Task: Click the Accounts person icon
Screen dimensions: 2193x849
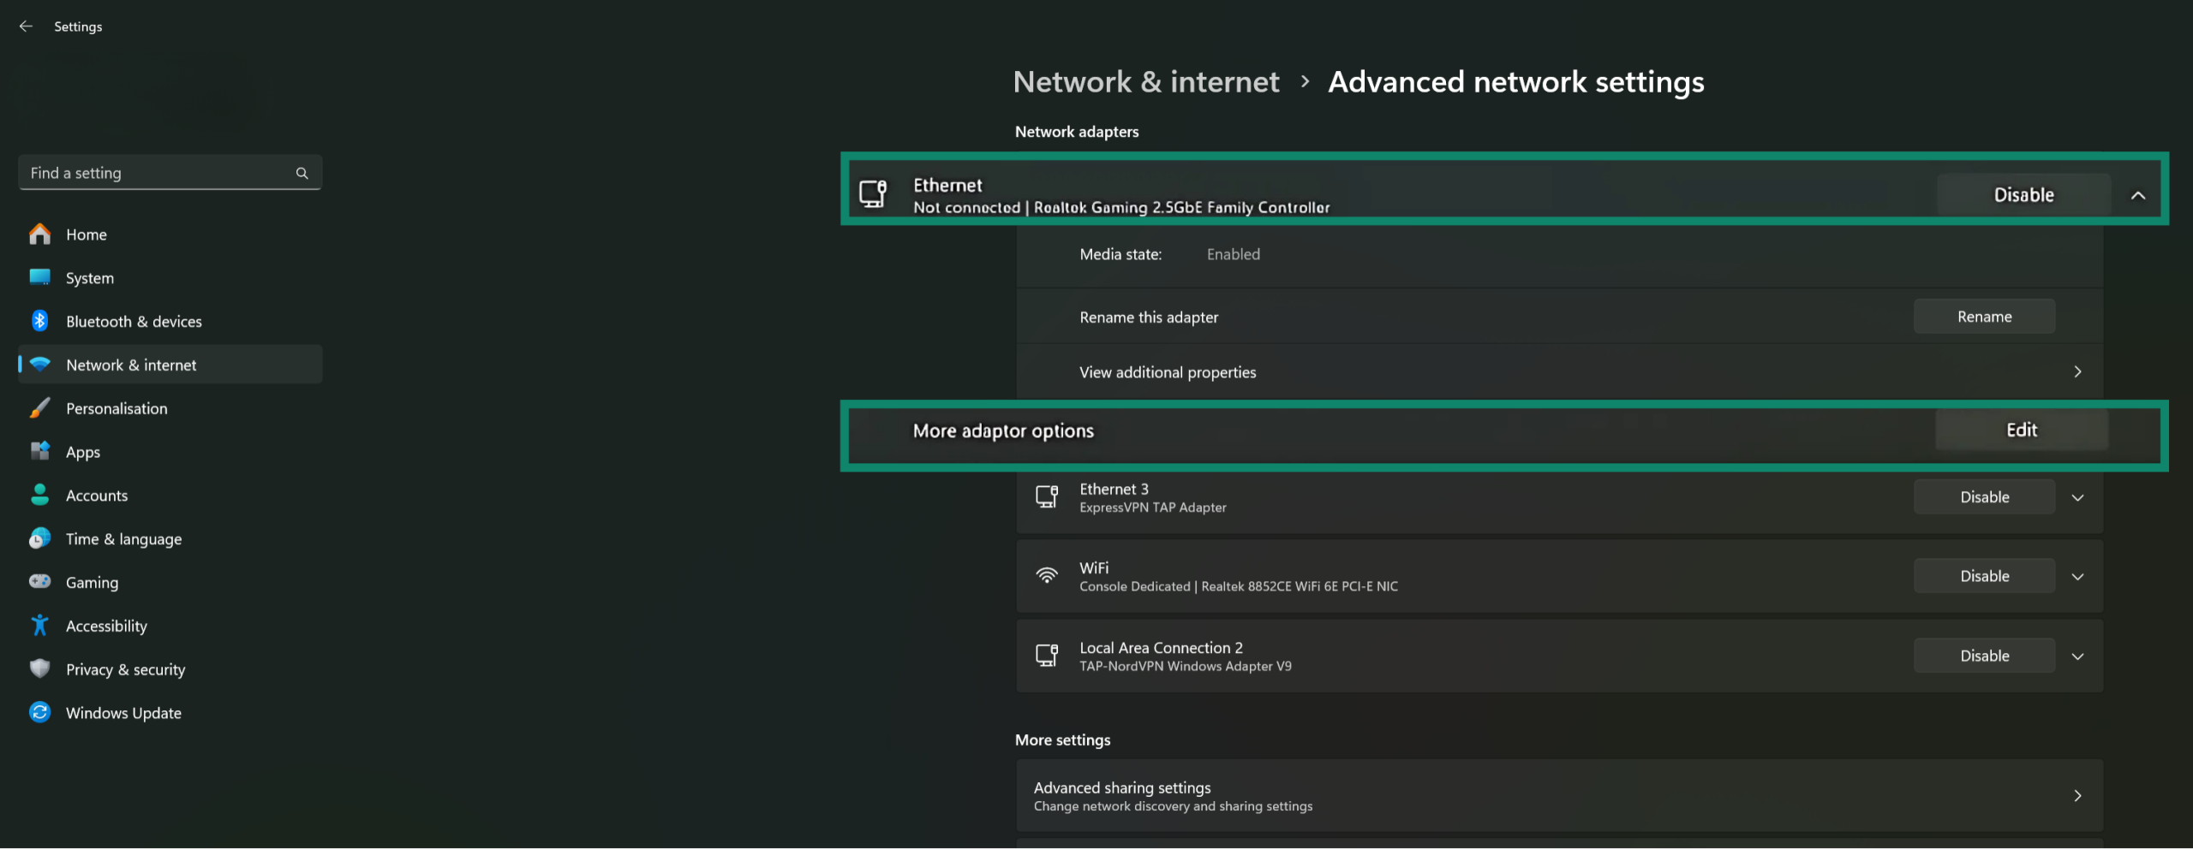Action: (39, 495)
